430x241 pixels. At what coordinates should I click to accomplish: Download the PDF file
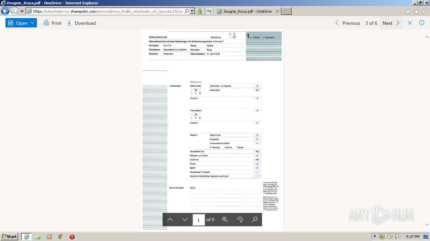82,23
